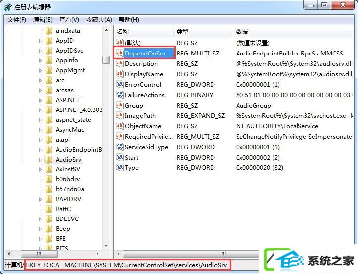Select the BDESVC tree item
Image resolution: width=358 pixels, height=274 pixels.
click(67, 219)
